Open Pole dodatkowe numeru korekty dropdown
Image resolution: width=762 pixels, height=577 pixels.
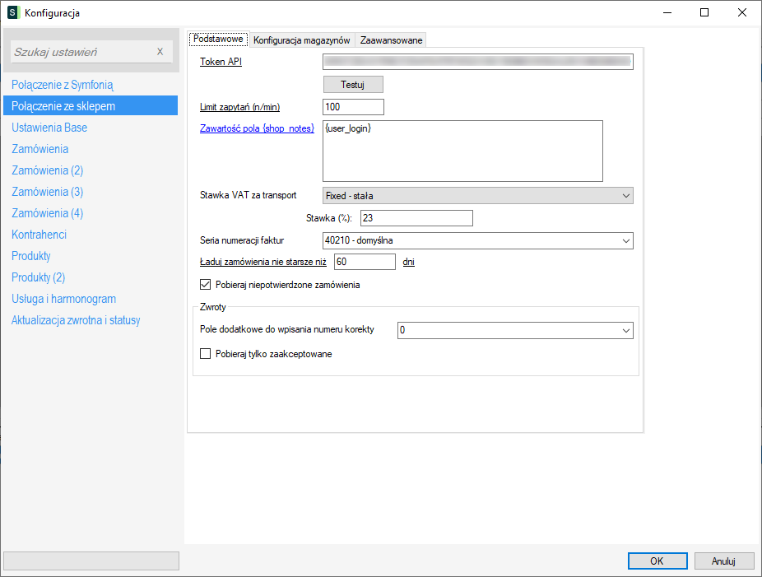point(514,330)
